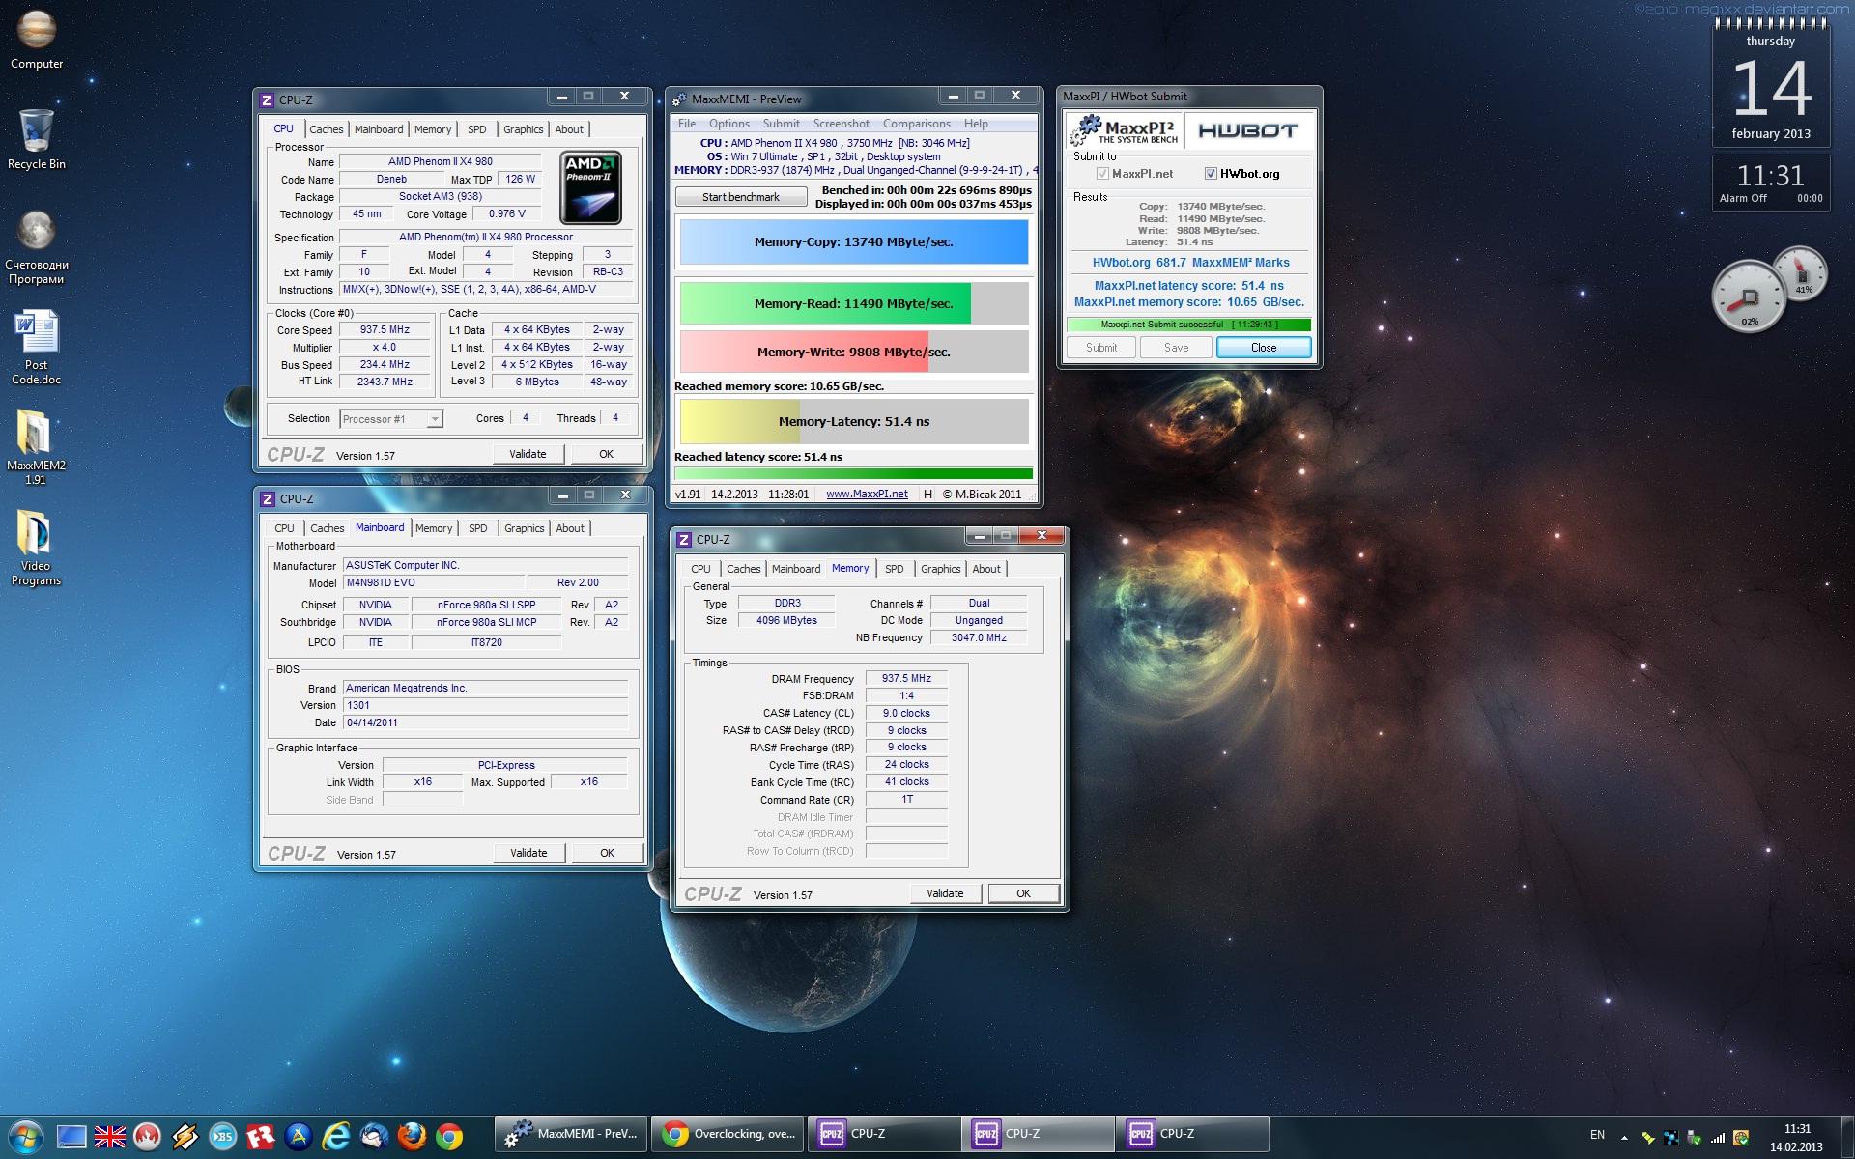This screenshot has width=1855, height=1159.
Task: Open the Processor #1 selection dropdown
Action: point(391,419)
